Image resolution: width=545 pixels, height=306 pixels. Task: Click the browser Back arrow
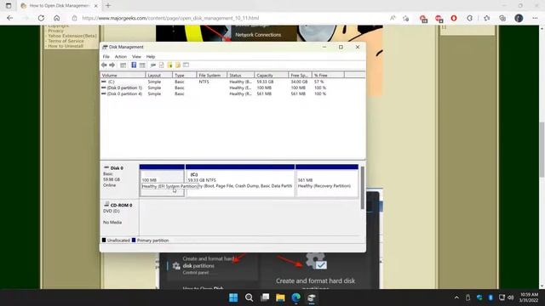click(9, 18)
